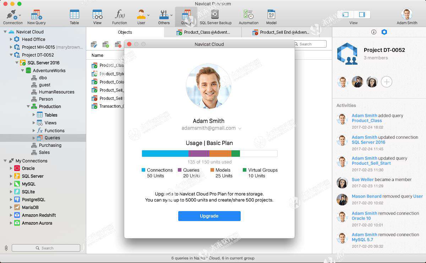
Task: Select the Query toolbar icon
Action: (x=186, y=15)
